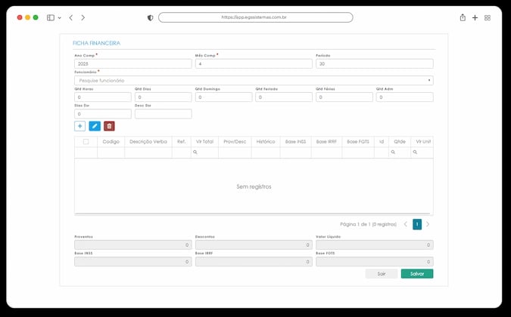Click the Qtde column header
Image resolution: width=511 pixels, height=317 pixels.
tap(400, 142)
